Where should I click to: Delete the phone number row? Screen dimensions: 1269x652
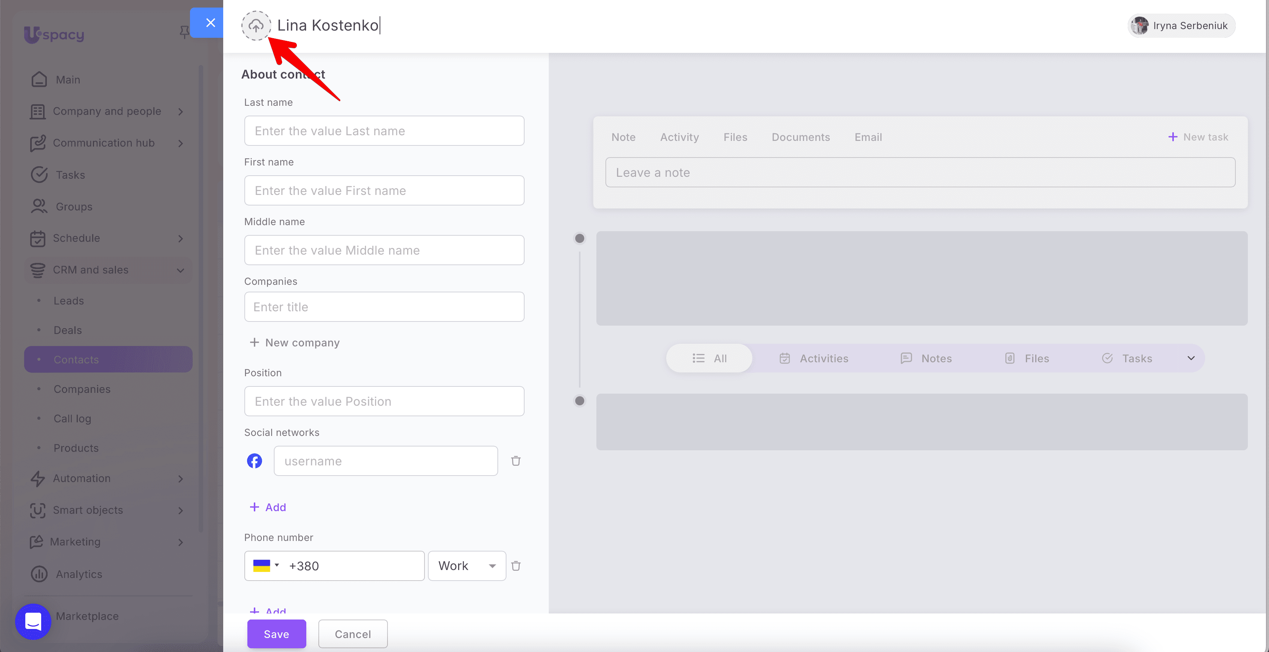516,566
